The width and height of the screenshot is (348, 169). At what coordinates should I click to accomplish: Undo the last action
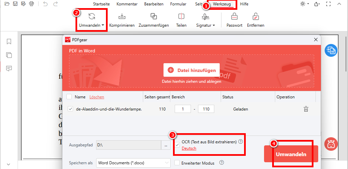pos(45,4)
